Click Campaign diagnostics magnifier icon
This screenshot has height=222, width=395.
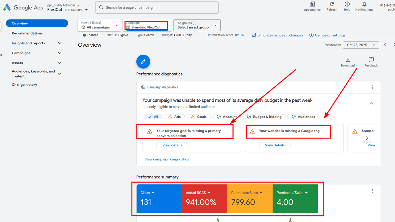tap(143, 87)
